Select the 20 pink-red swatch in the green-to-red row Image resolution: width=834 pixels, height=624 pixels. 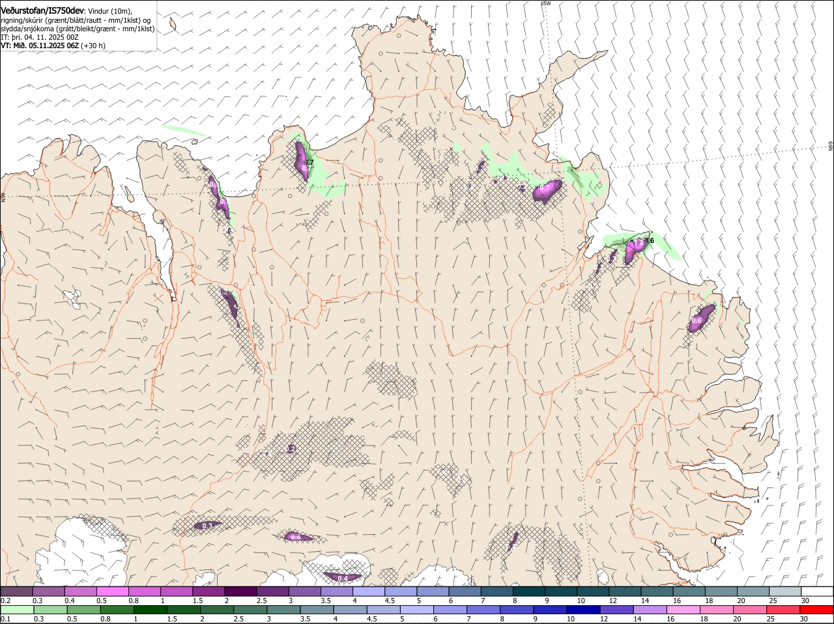[x=749, y=610]
